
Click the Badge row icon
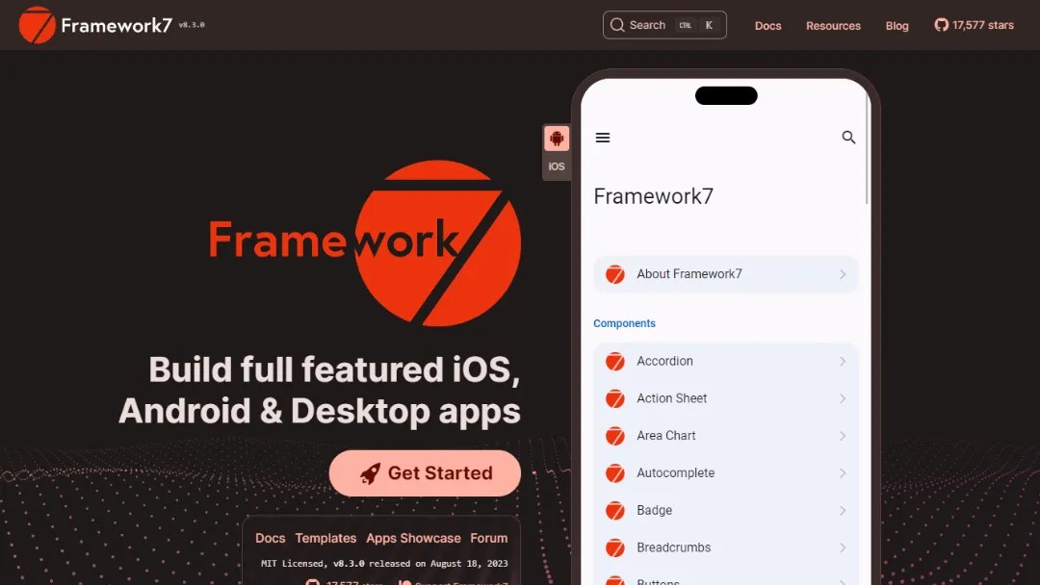point(614,510)
